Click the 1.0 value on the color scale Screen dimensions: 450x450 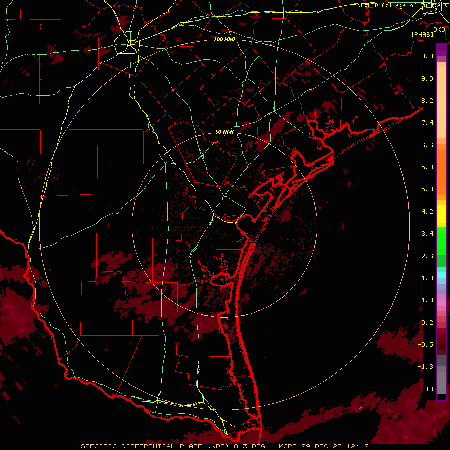pyautogui.click(x=427, y=300)
